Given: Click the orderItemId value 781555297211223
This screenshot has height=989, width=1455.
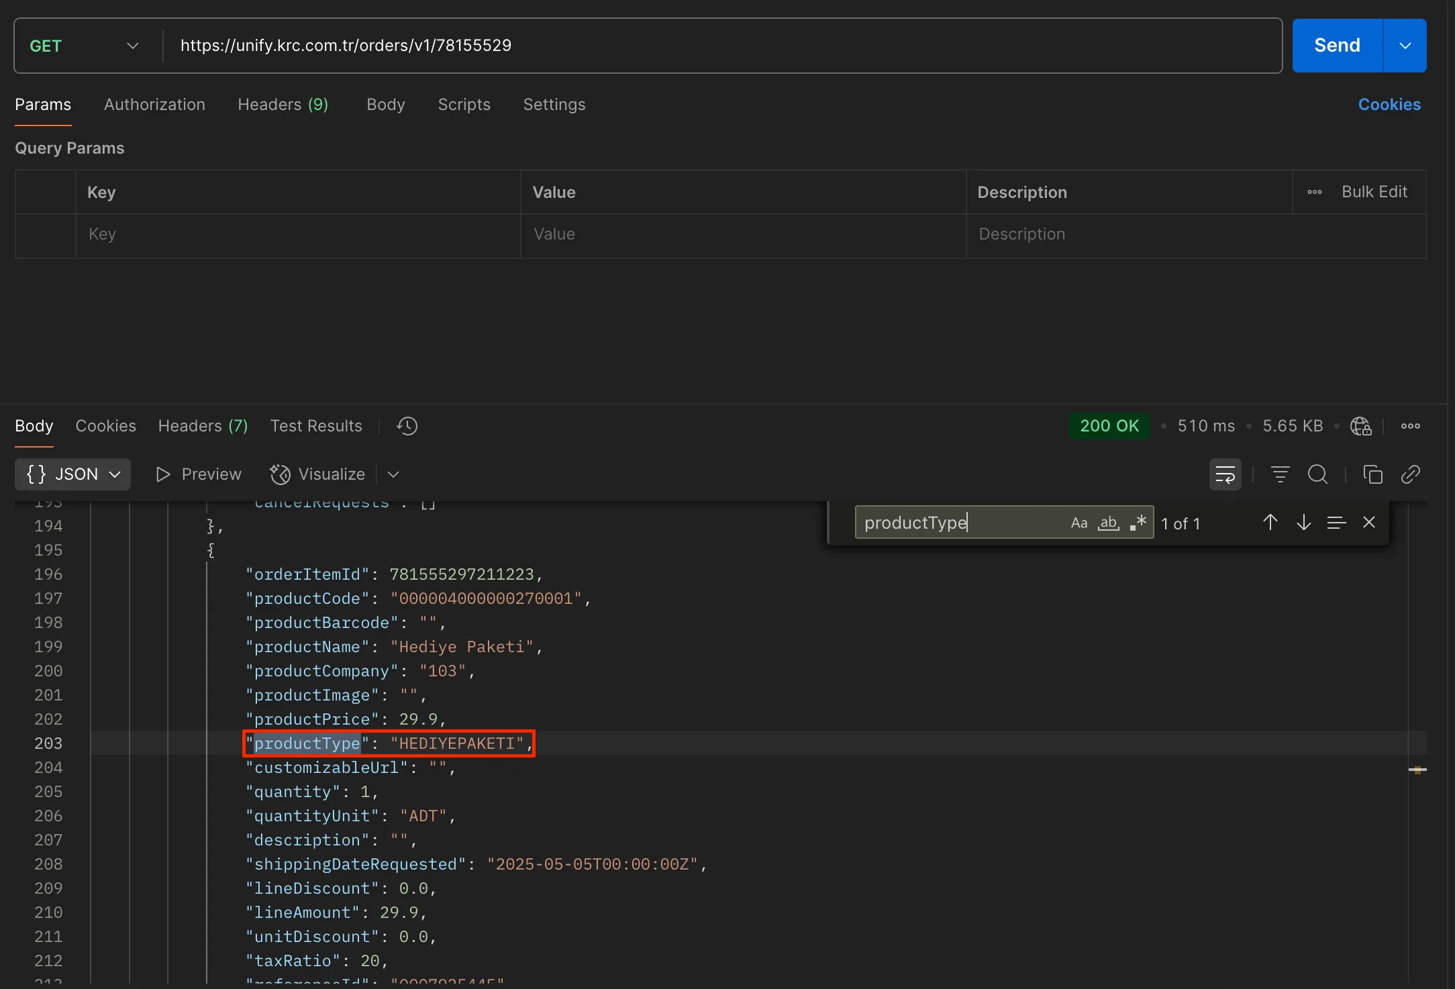Looking at the screenshot, I should pyautogui.click(x=462, y=574).
